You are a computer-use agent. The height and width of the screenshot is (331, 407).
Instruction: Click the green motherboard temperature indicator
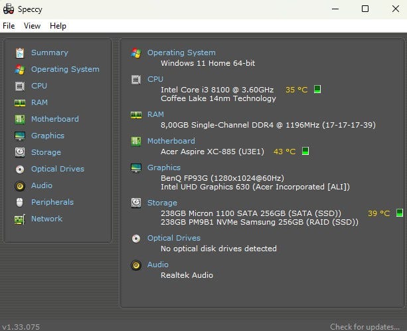[305, 151]
